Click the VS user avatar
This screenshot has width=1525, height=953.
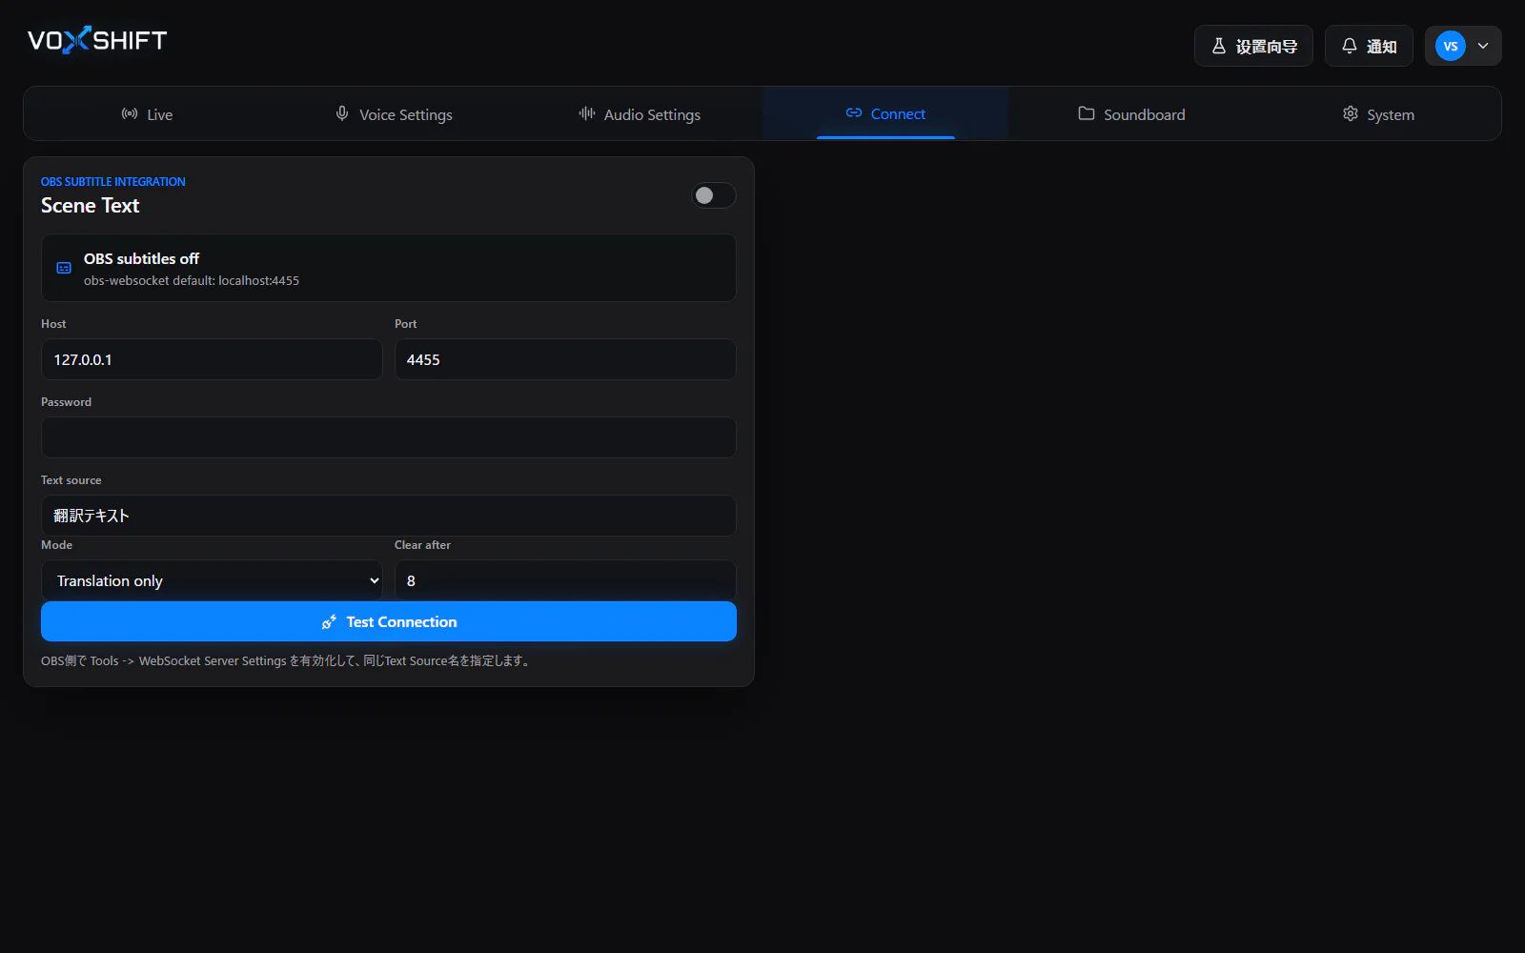click(1450, 46)
